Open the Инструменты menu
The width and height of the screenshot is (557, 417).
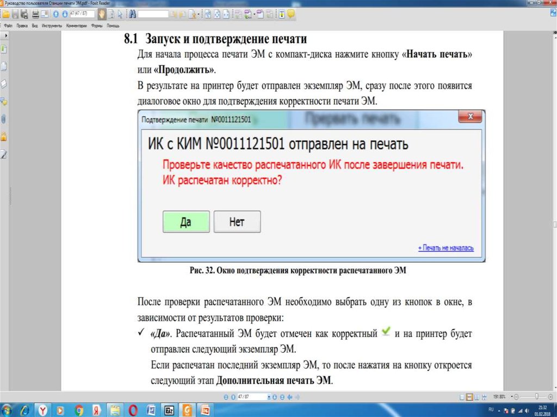[x=52, y=26]
